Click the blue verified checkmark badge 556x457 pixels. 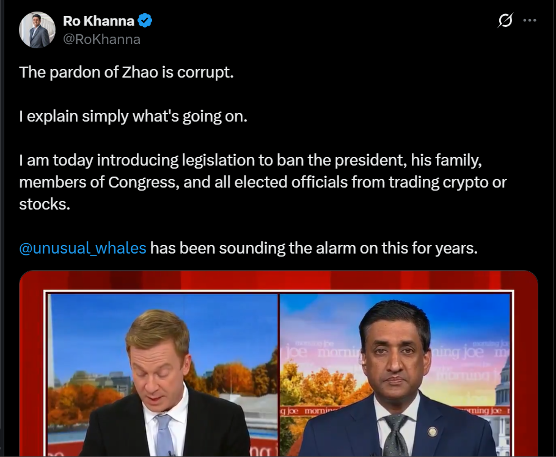point(145,21)
